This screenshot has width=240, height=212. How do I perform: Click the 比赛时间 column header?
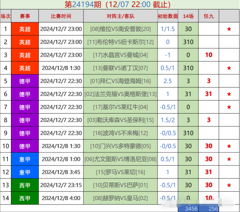[x=61, y=16]
